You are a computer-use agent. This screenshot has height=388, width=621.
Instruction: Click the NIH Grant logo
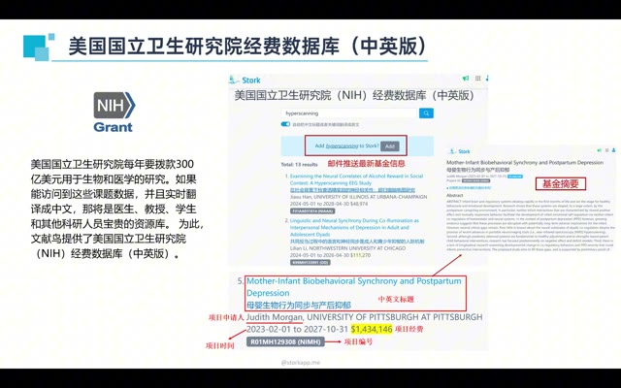point(114,113)
